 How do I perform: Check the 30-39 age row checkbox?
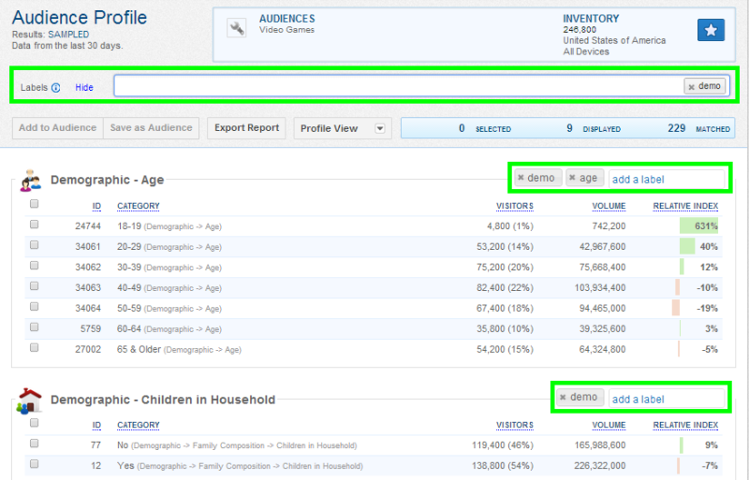click(34, 265)
